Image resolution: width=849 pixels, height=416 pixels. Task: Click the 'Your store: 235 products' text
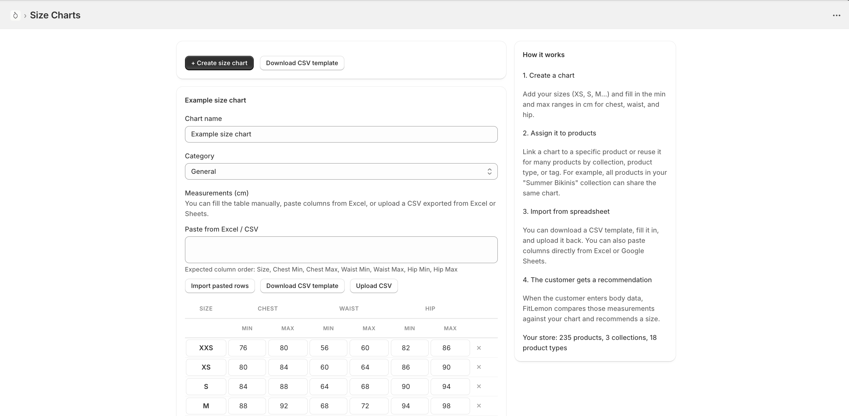pos(590,342)
